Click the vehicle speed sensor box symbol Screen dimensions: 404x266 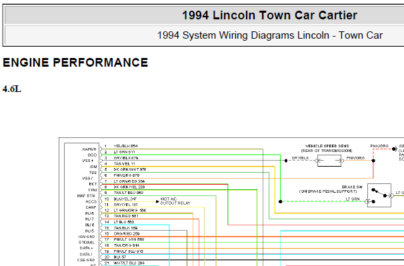tap(329, 161)
